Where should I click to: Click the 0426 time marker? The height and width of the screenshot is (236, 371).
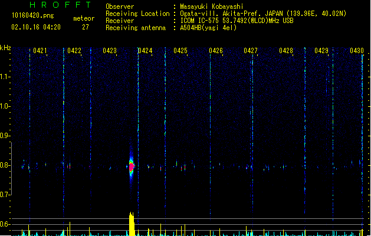click(216, 51)
